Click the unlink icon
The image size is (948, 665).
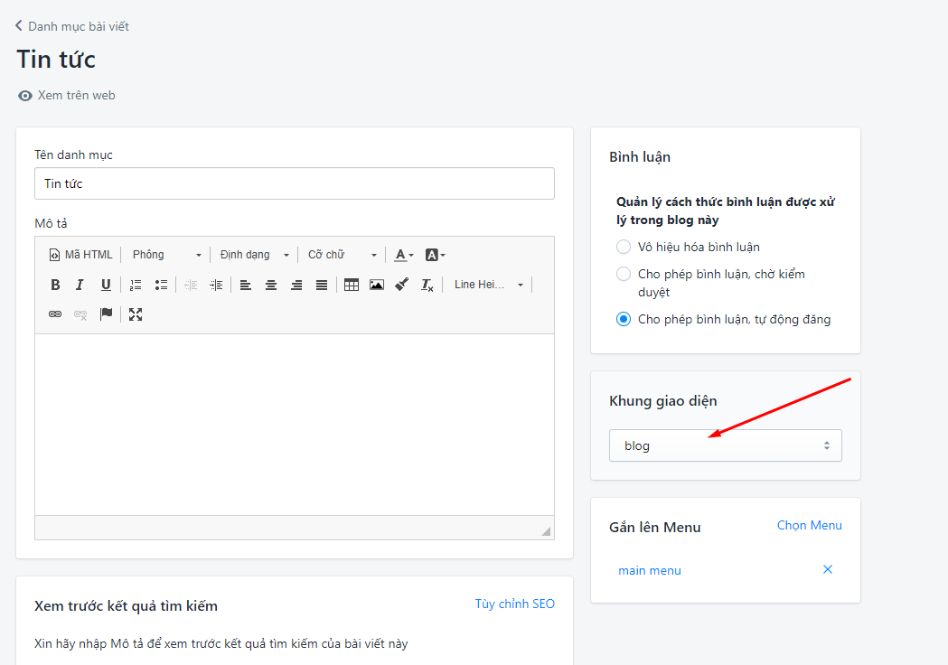[80, 314]
